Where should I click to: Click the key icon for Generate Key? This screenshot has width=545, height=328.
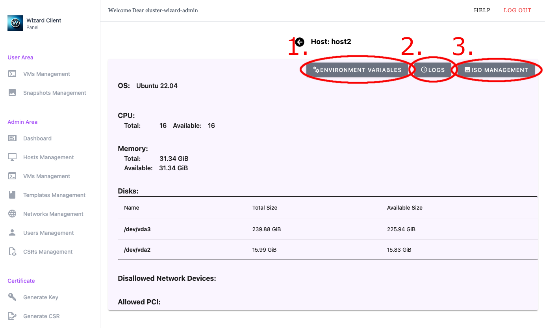12,297
